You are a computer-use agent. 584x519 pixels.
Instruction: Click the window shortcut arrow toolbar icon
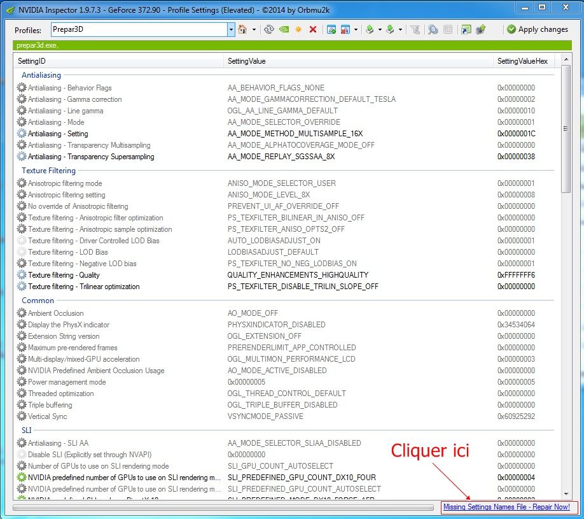click(466, 29)
